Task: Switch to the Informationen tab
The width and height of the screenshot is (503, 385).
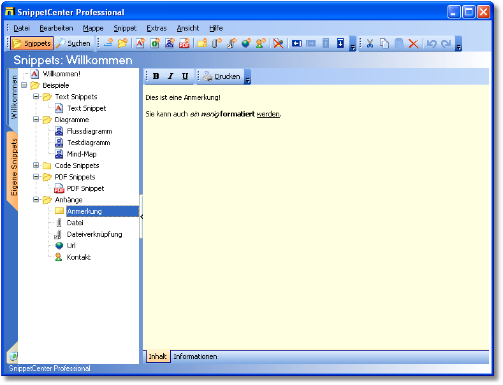Action: click(195, 356)
